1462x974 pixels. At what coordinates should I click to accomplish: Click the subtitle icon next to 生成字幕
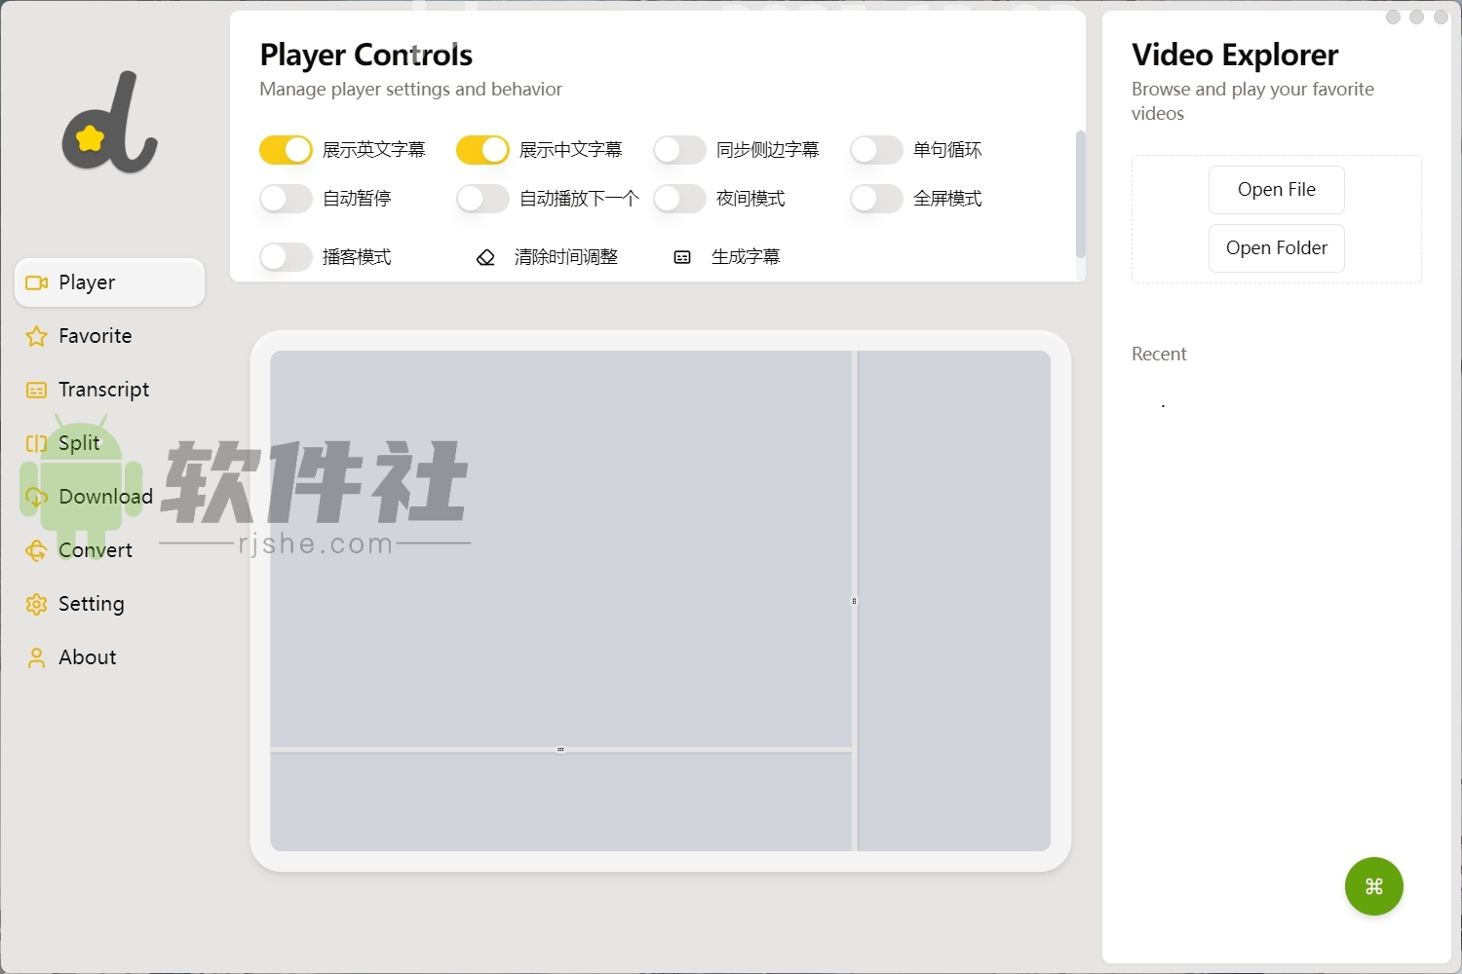point(680,256)
